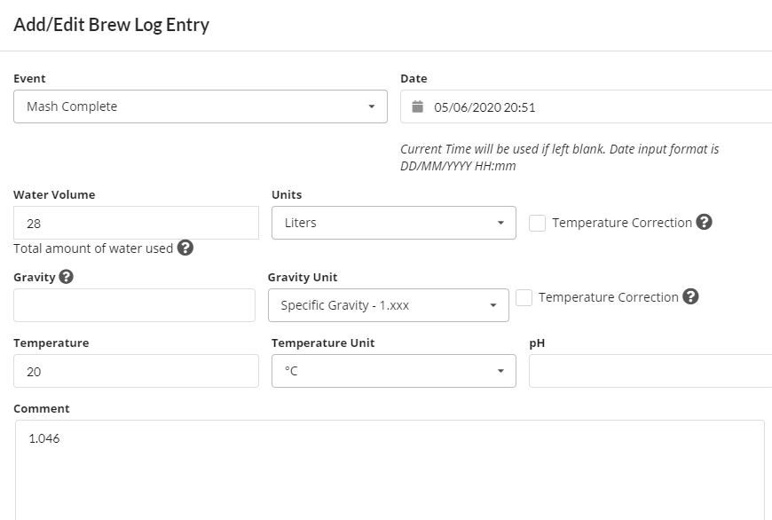Enable Temperature Correction for Water Volume
The image size is (772, 520).
(x=537, y=223)
